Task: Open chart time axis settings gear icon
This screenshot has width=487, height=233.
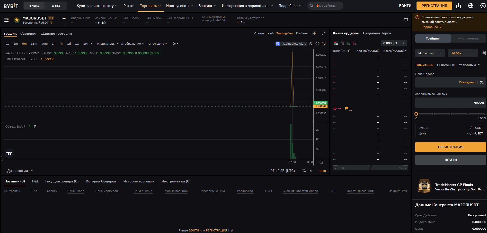Action: pos(321,162)
